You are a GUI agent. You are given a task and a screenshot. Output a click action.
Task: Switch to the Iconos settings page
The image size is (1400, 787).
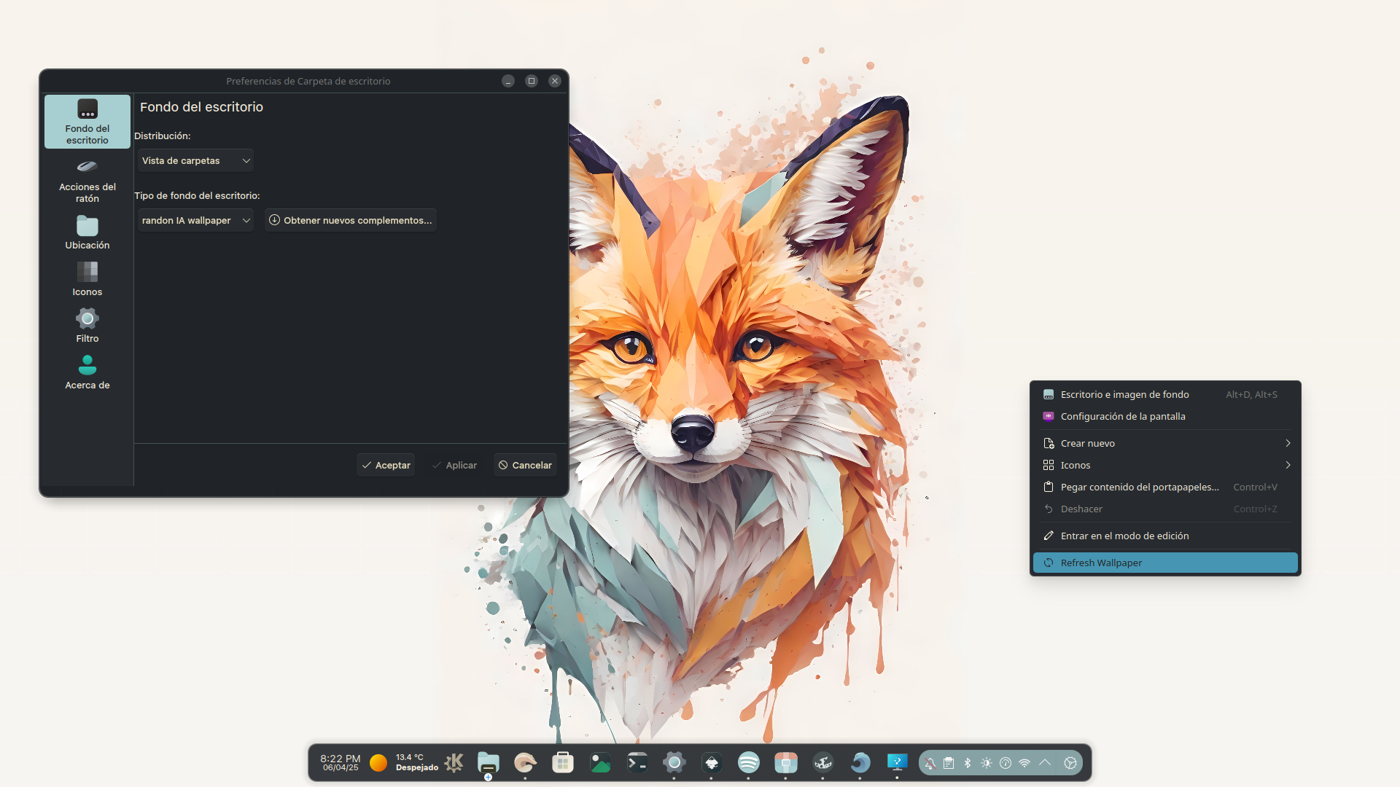87,279
